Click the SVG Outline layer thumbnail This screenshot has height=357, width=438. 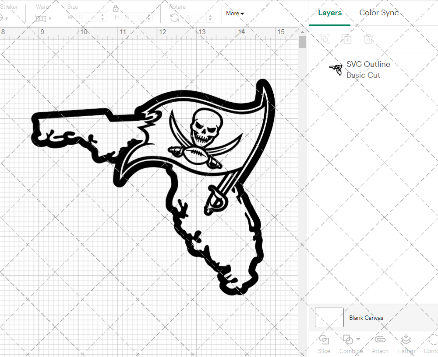[336, 69]
